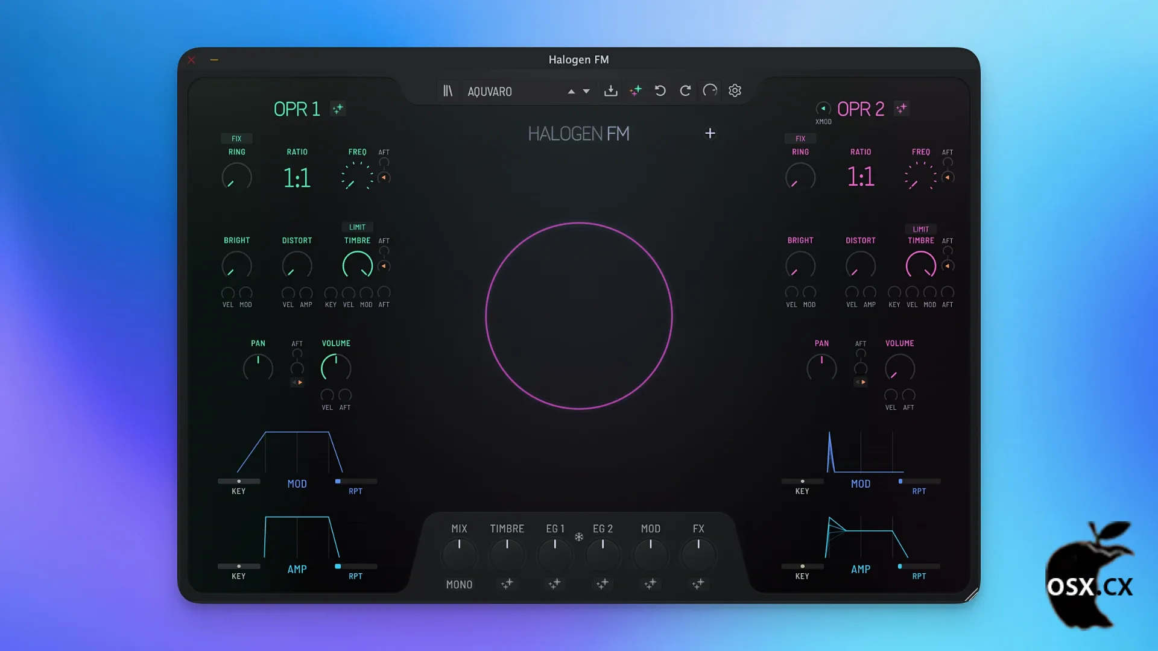
Task: Toggle RPT on OPR 1 AMP envelope
Action: (356, 576)
